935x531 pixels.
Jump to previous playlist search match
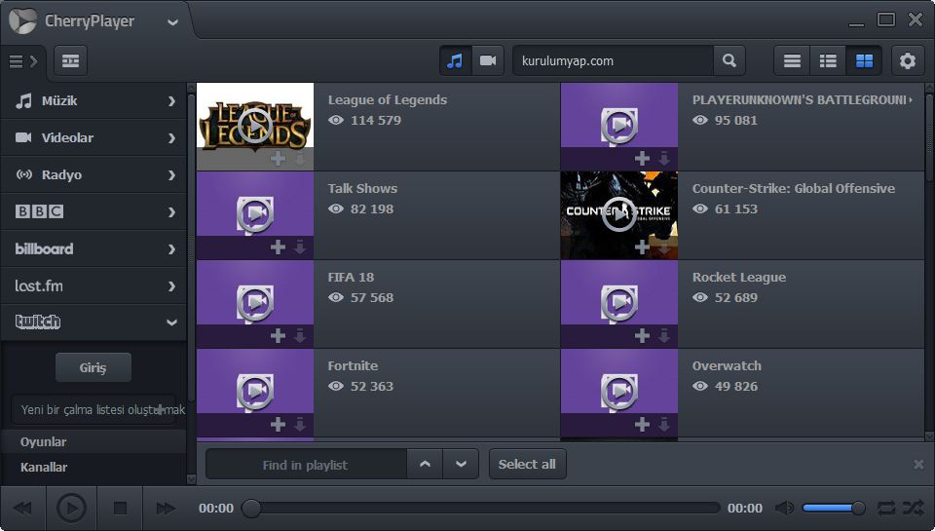pyautogui.click(x=425, y=464)
